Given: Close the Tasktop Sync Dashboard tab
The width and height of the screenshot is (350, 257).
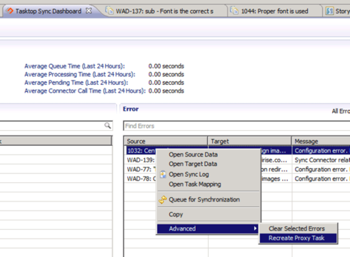Looking at the screenshot, I should 89,11.
